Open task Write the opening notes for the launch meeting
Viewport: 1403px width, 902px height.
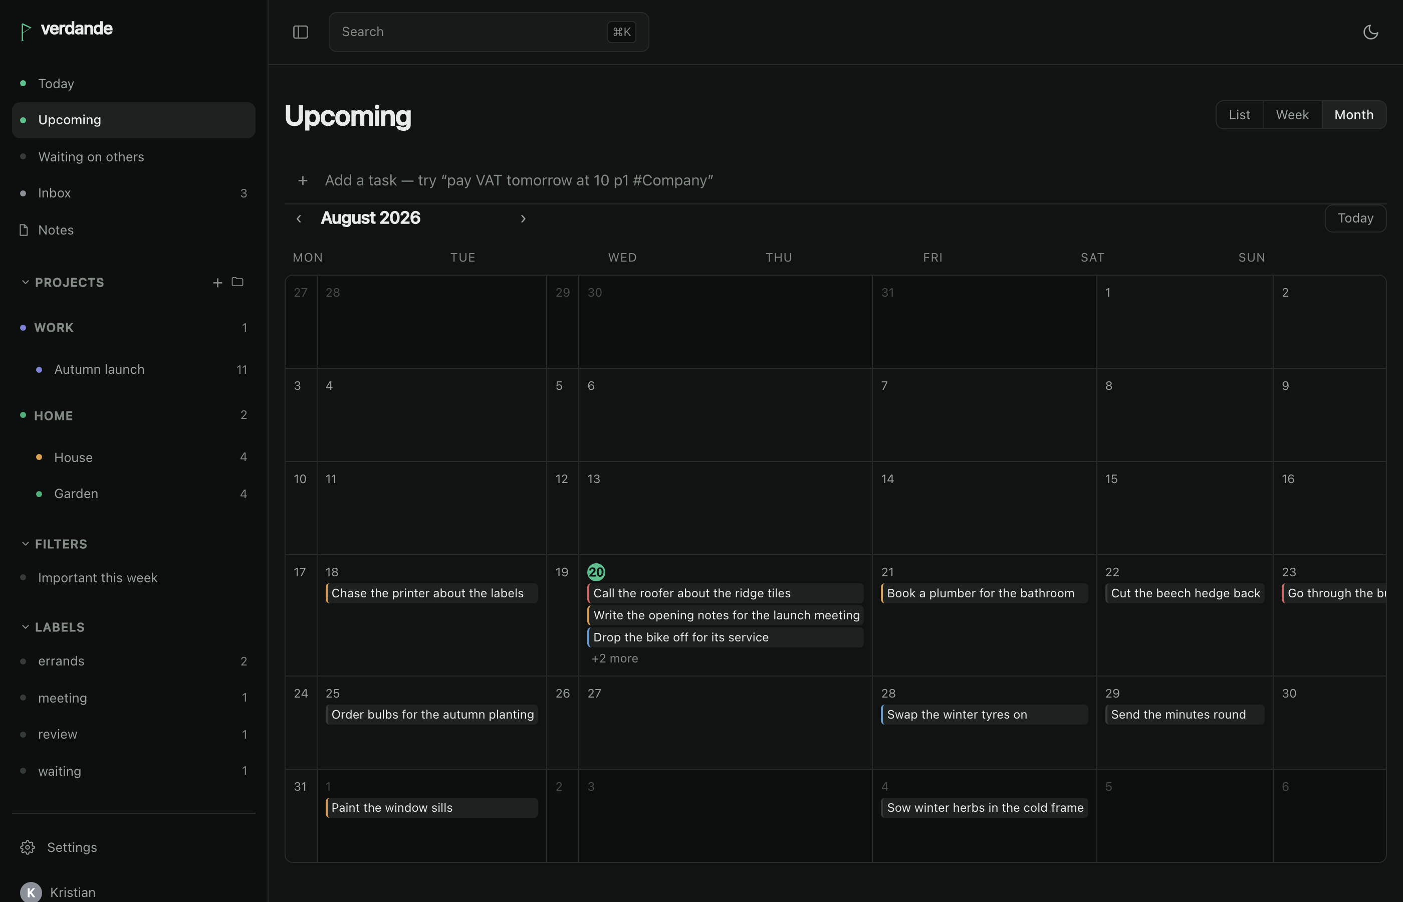pyautogui.click(x=725, y=615)
